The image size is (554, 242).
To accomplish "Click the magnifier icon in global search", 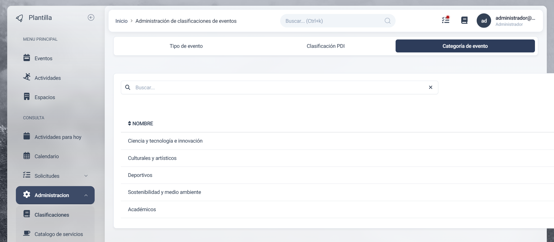I will pyautogui.click(x=388, y=21).
